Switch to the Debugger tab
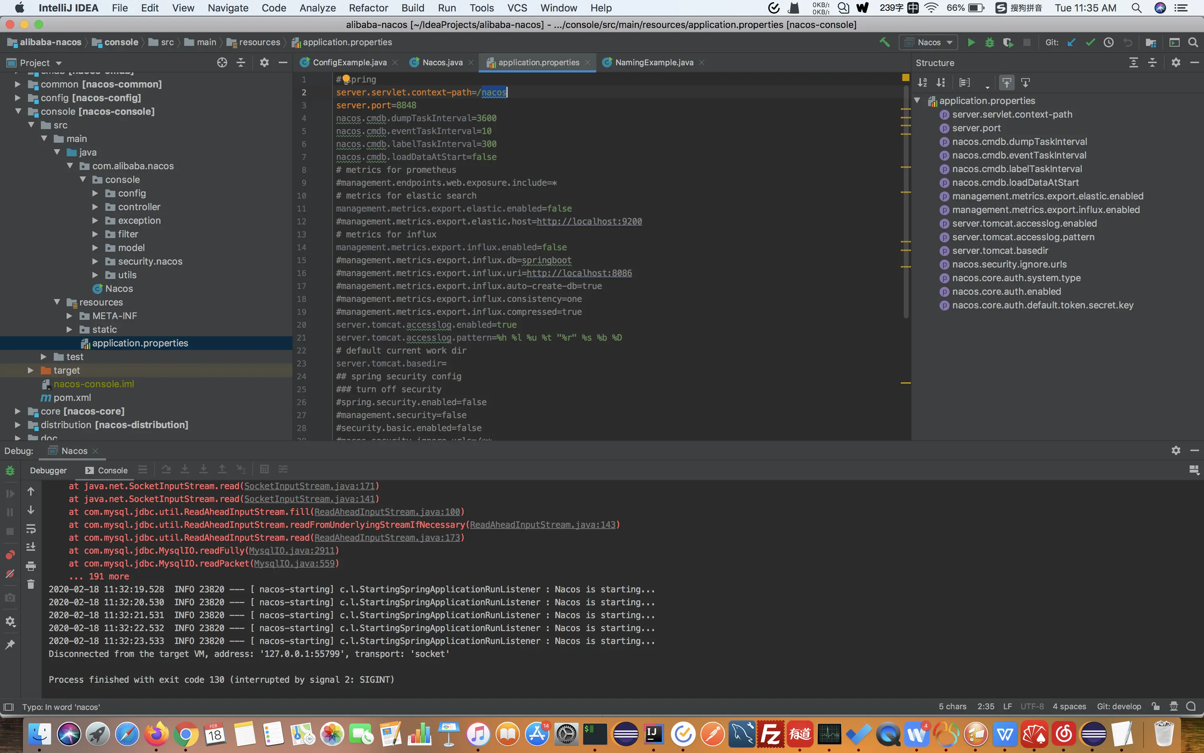This screenshot has width=1204, height=753. pyautogui.click(x=48, y=470)
